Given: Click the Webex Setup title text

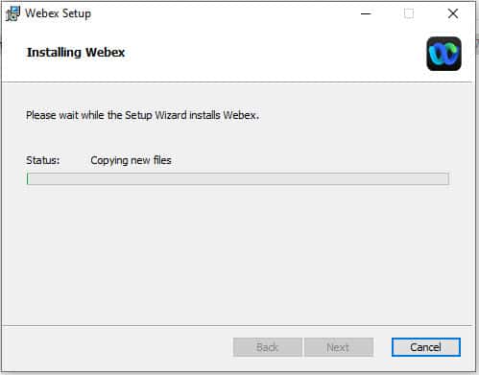Looking at the screenshot, I should click(58, 13).
